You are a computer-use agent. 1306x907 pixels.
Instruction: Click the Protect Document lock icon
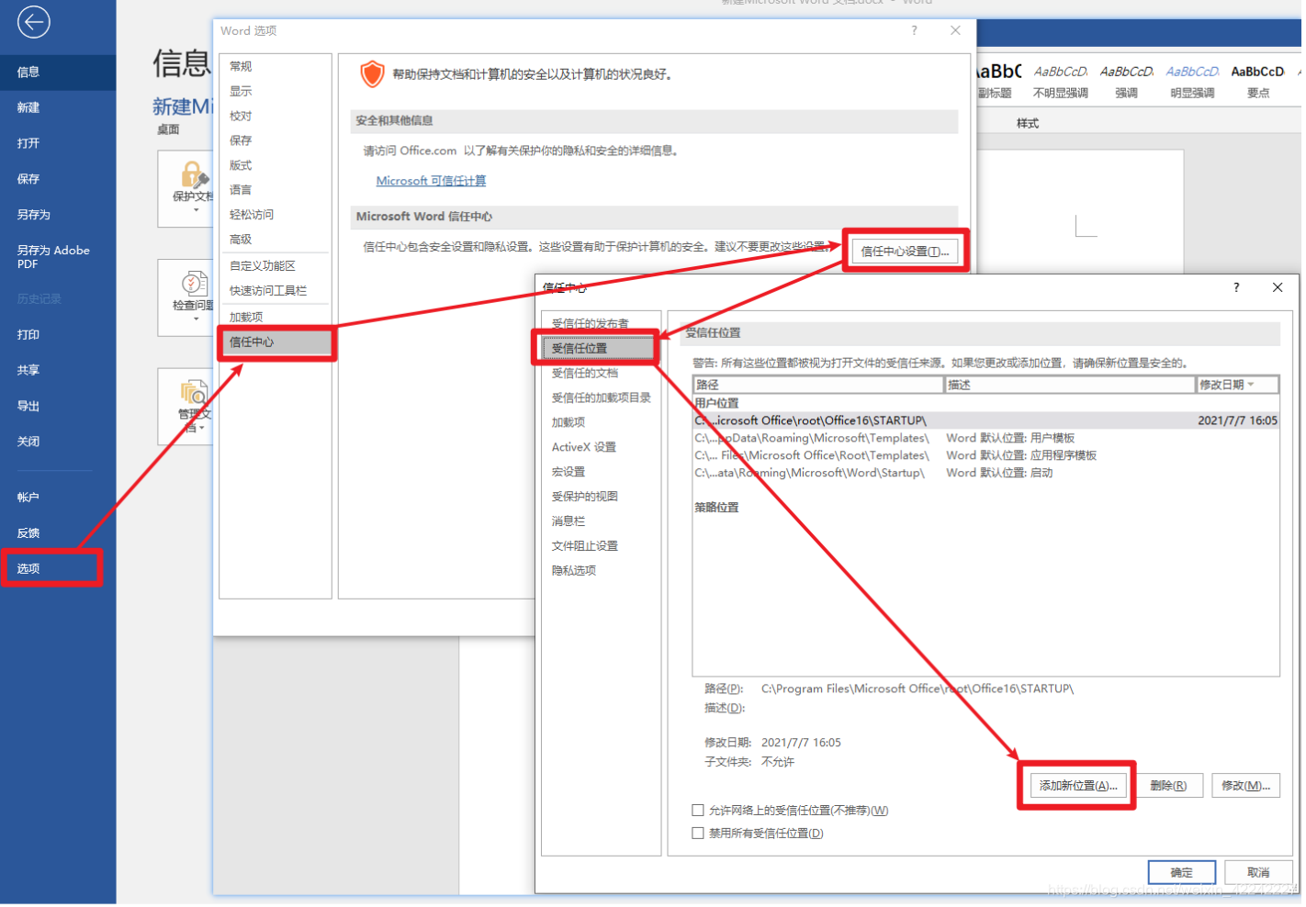(195, 174)
